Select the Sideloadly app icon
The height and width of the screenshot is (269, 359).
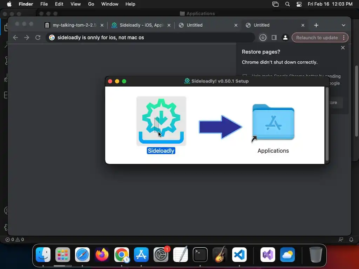pos(161,121)
